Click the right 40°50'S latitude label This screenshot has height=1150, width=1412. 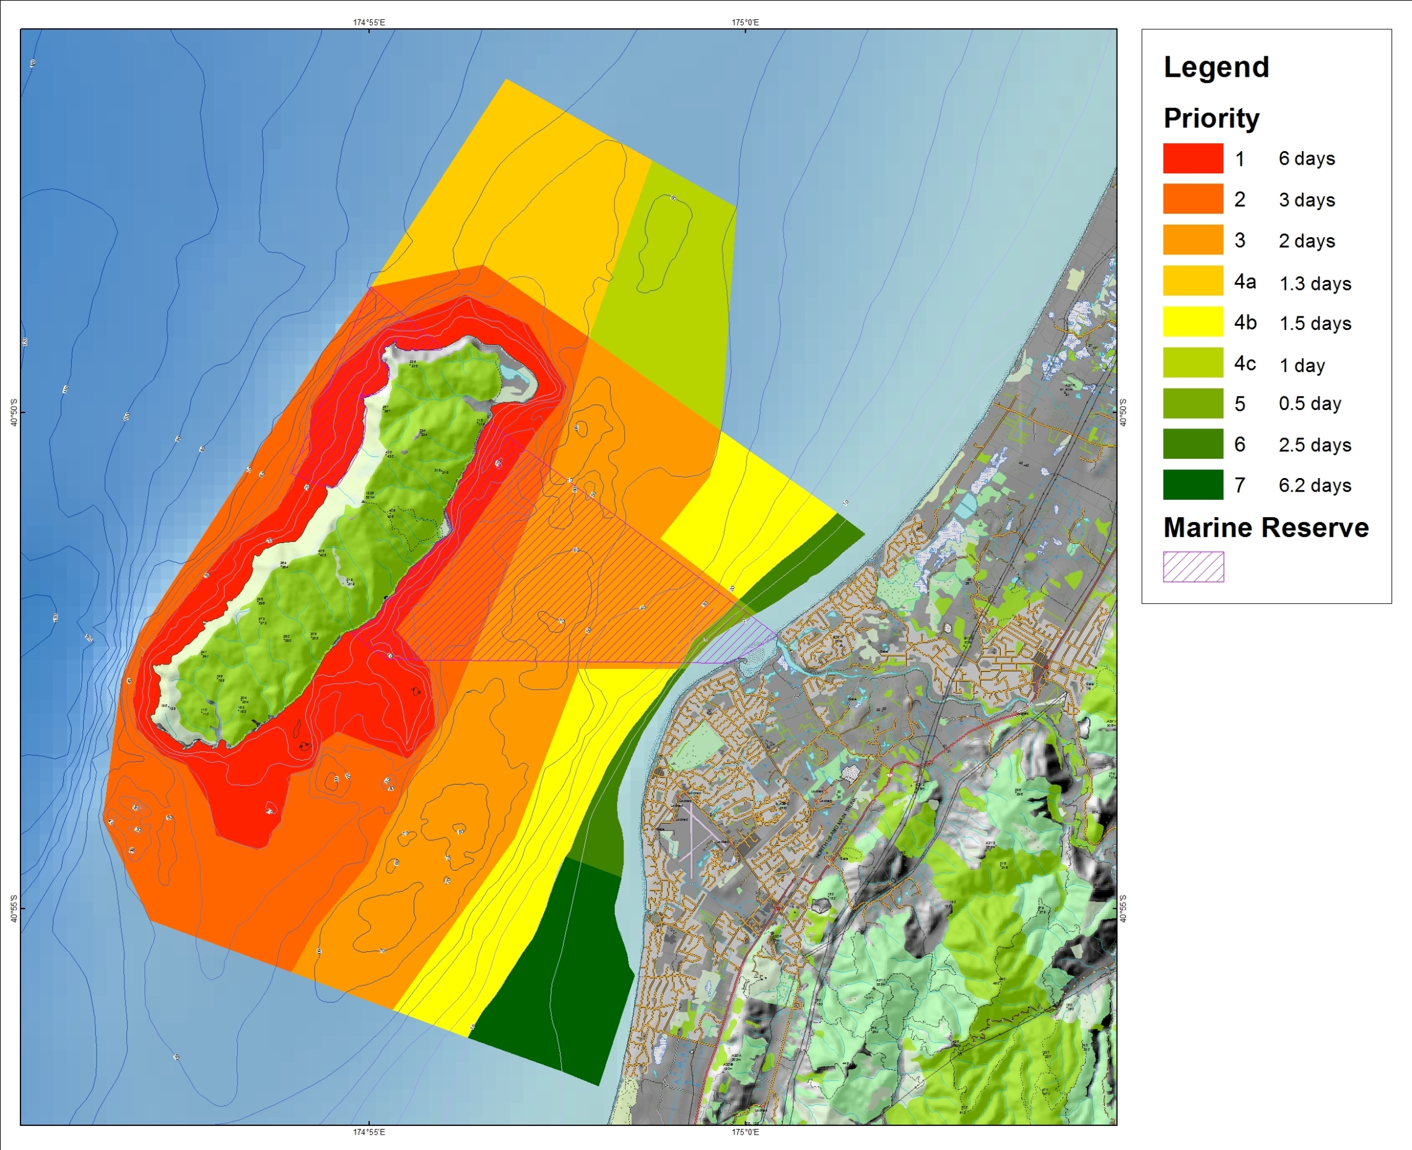point(1123,412)
